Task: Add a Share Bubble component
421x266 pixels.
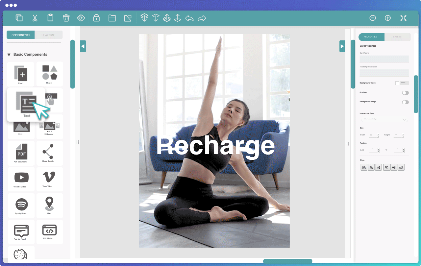Action: coord(50,153)
